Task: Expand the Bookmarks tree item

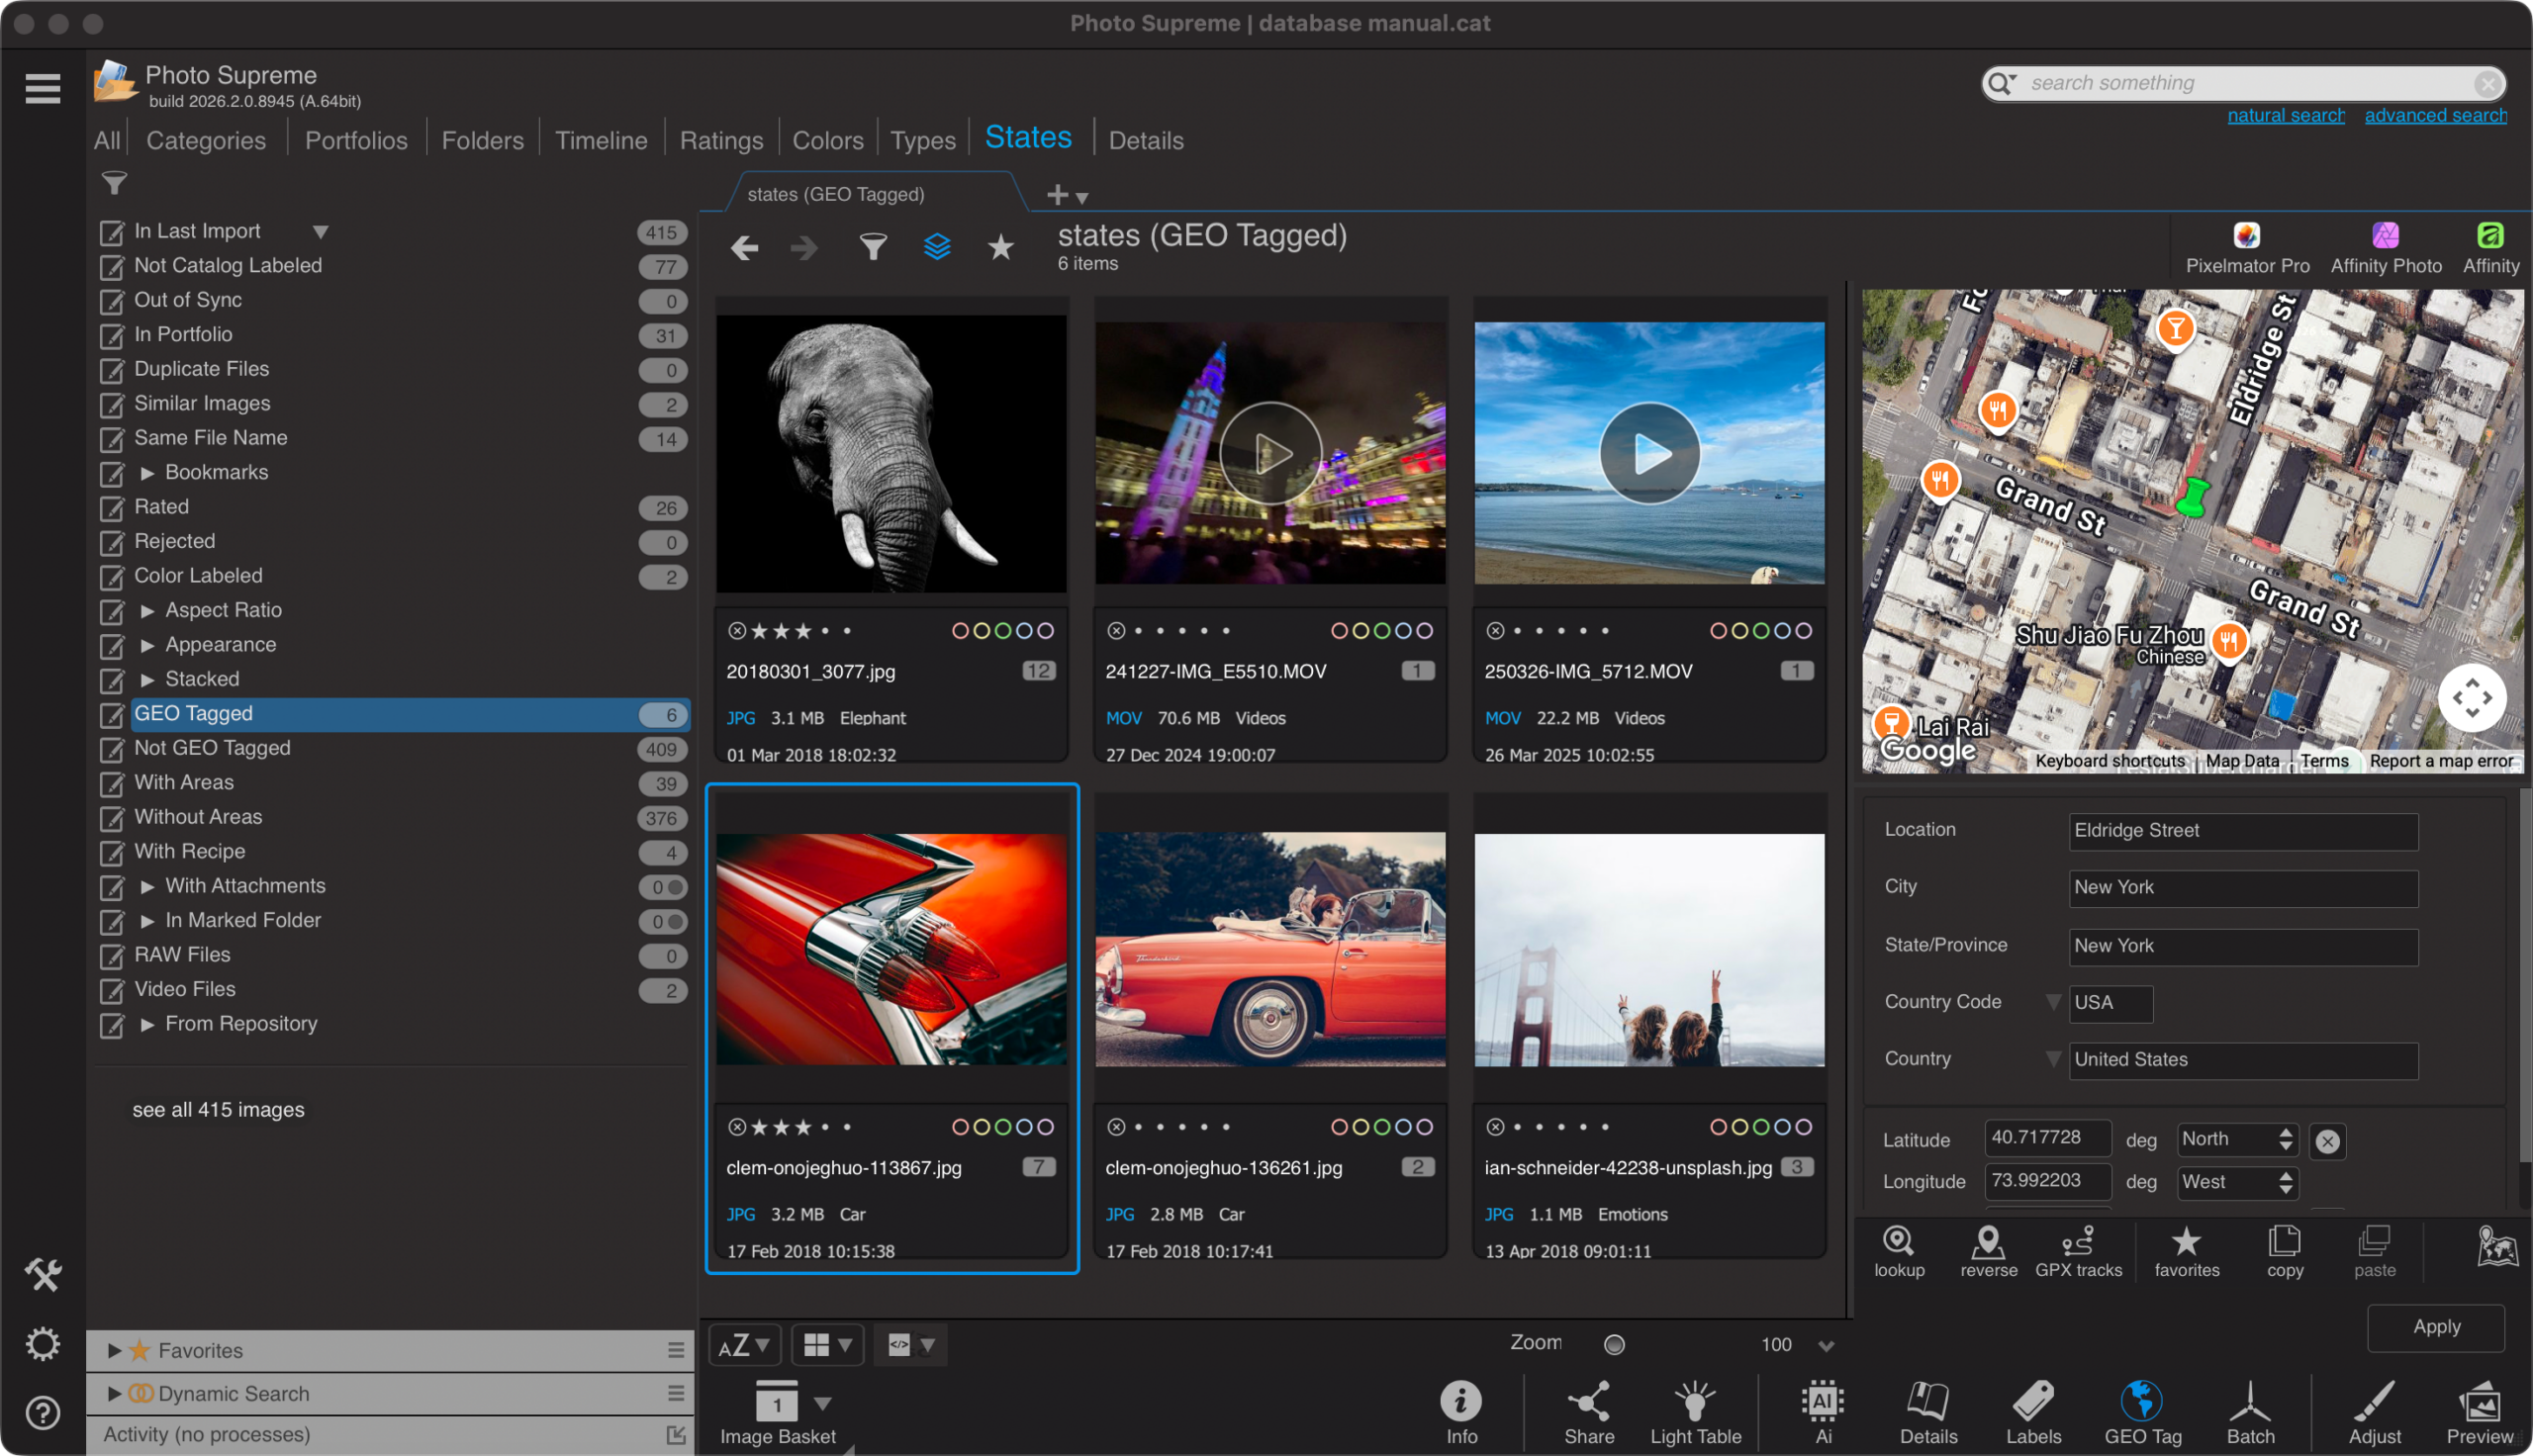Action: coord(147,473)
